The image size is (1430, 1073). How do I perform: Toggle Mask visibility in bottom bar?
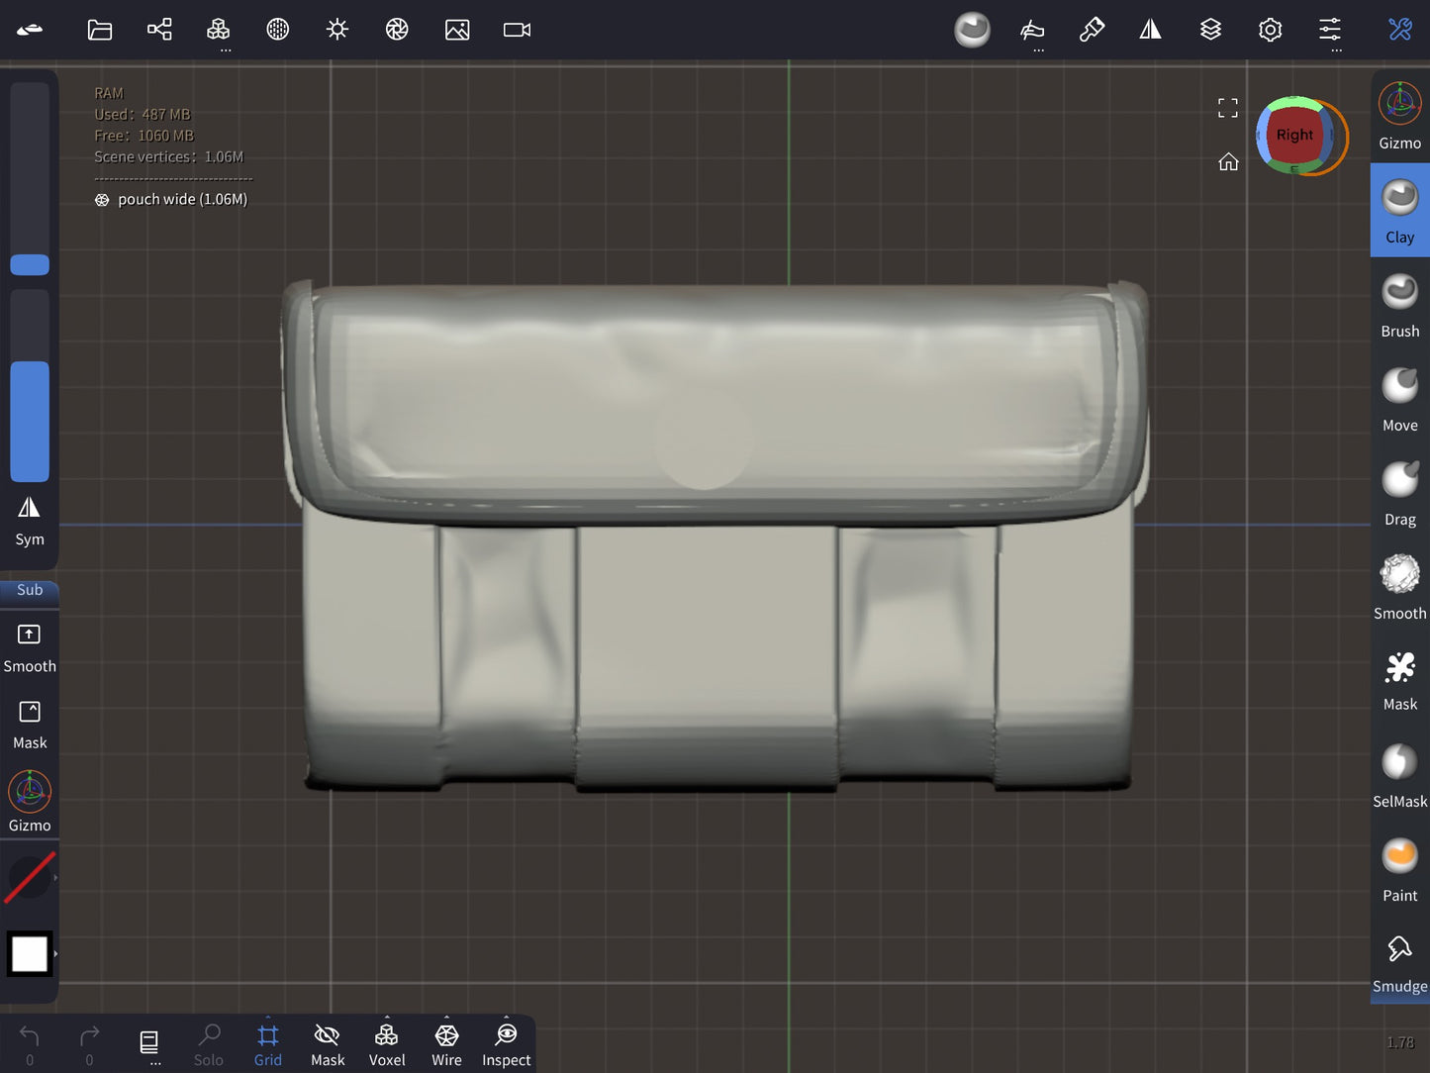point(328,1044)
